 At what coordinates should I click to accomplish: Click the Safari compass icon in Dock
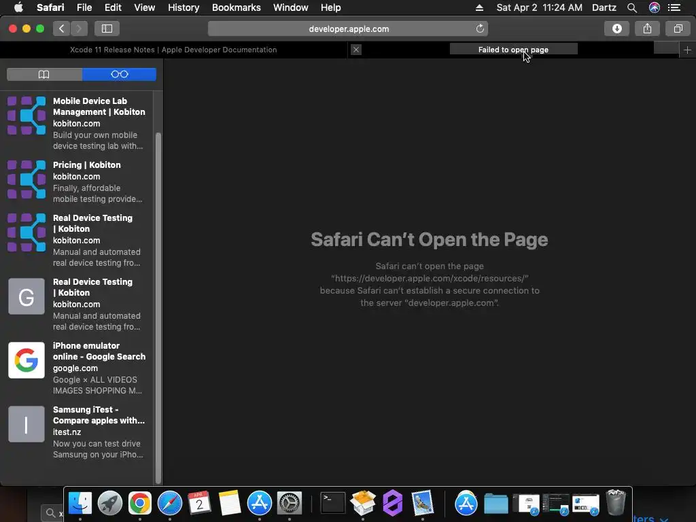169,503
